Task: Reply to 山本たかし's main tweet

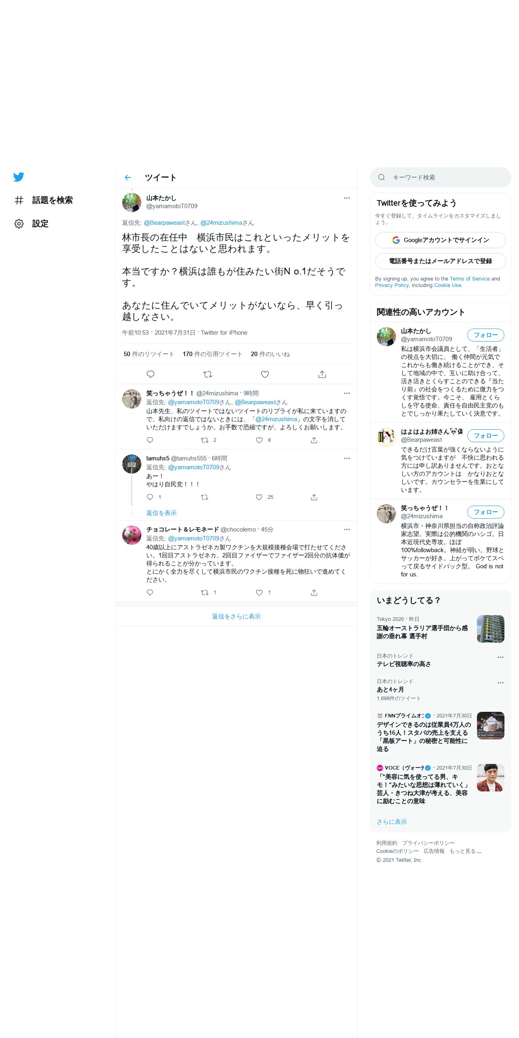Action: click(150, 374)
